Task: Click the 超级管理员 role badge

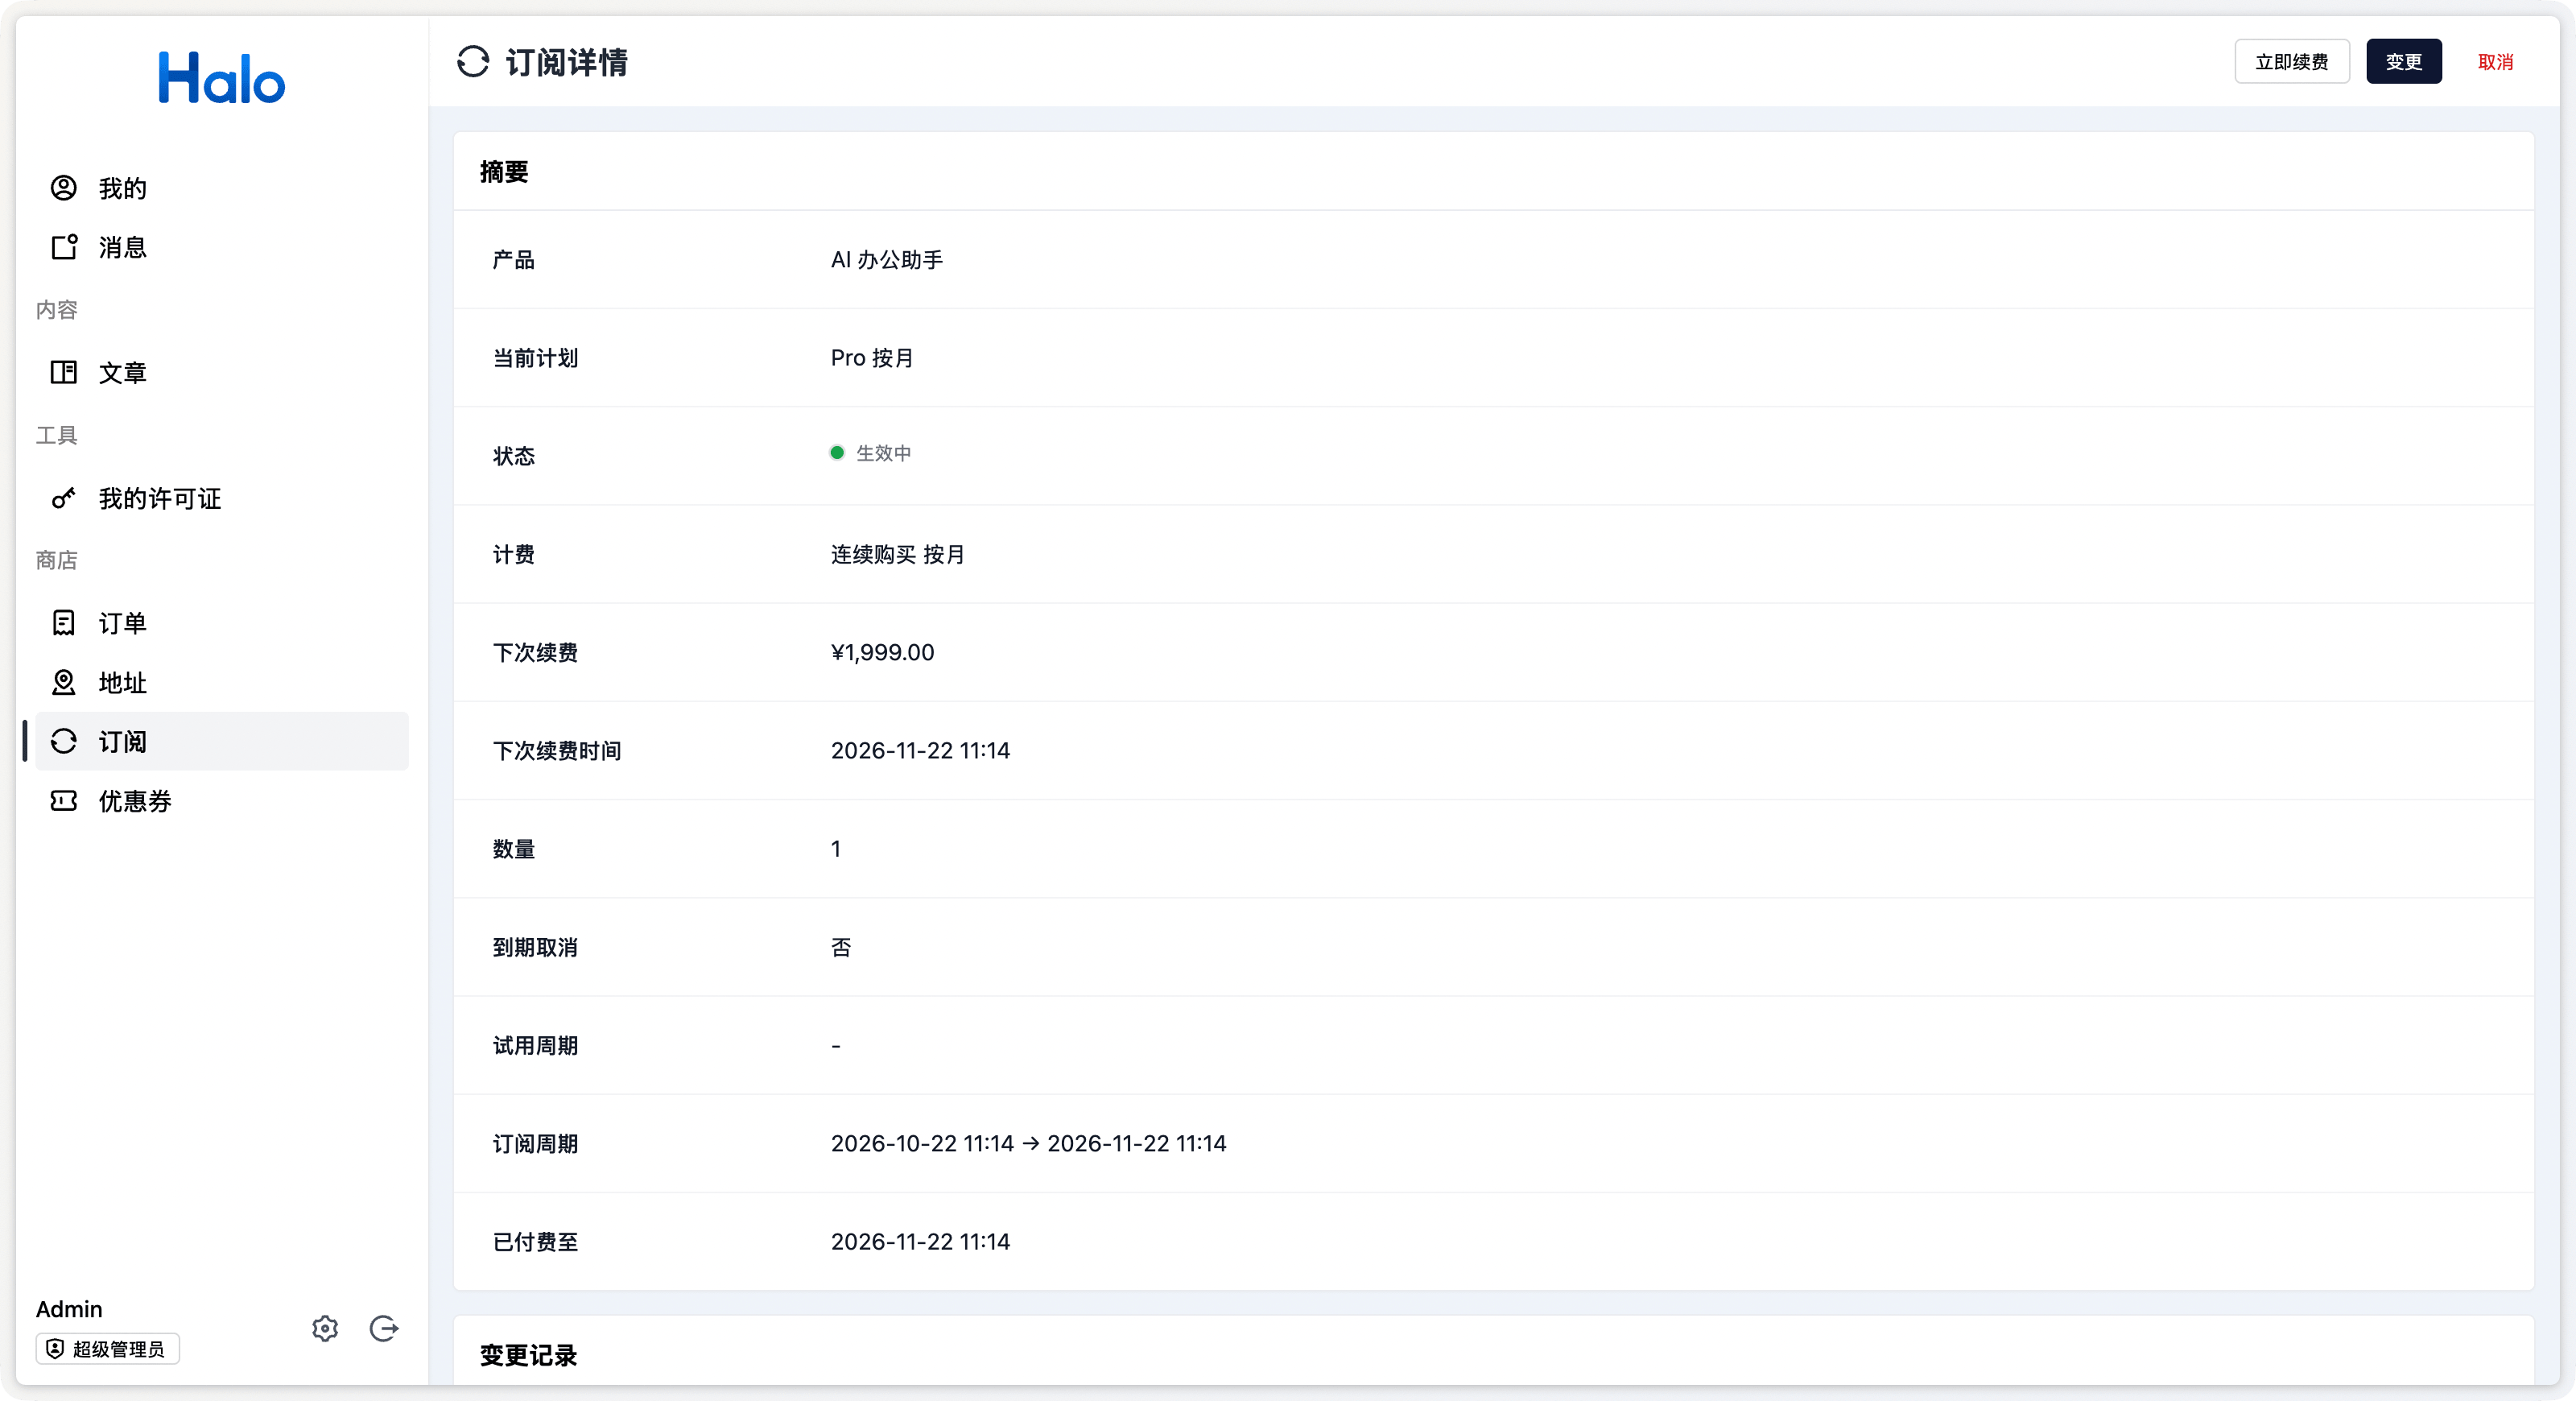Action: 108,1349
